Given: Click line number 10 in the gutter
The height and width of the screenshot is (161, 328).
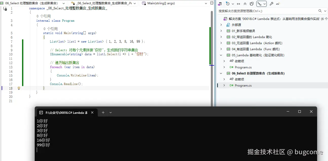Looking at the screenshot, I should point(11,54).
